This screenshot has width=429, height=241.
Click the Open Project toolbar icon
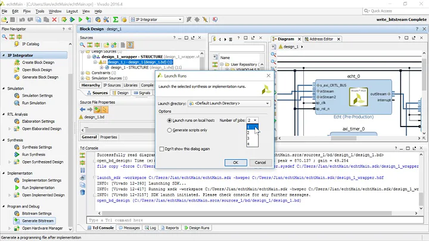click(4, 20)
